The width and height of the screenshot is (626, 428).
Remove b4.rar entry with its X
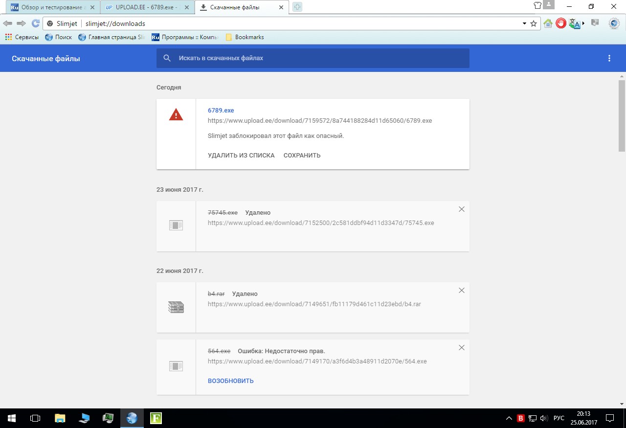pyautogui.click(x=461, y=290)
